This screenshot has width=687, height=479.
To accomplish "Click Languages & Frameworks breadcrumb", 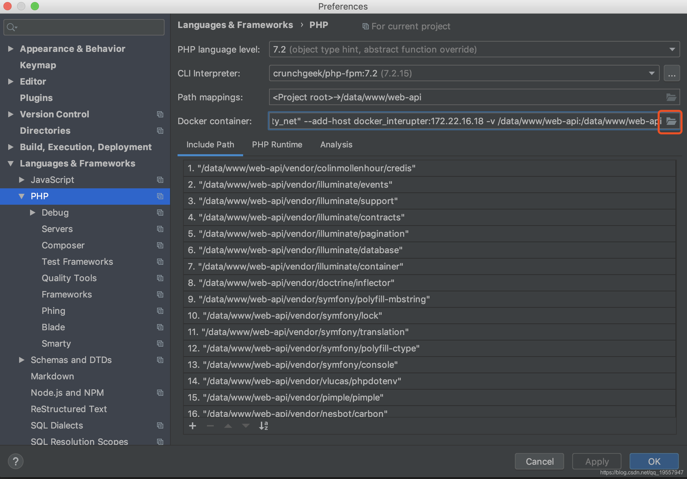I will point(235,25).
